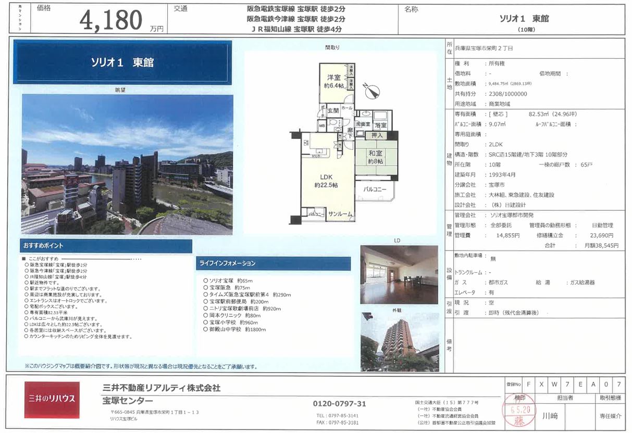Click the 4,180万円 price figure

tap(110, 21)
